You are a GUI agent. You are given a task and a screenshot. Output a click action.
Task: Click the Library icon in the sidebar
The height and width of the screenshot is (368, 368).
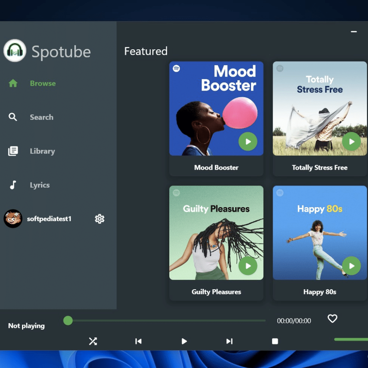click(13, 151)
